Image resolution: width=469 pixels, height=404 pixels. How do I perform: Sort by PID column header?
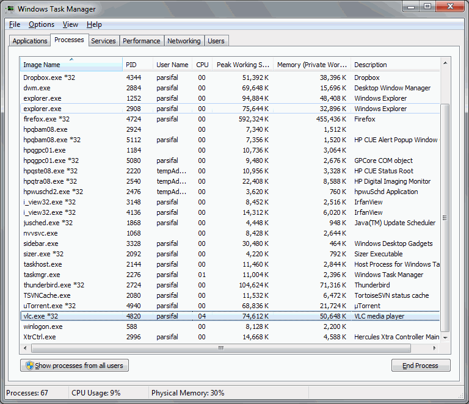click(x=138, y=65)
